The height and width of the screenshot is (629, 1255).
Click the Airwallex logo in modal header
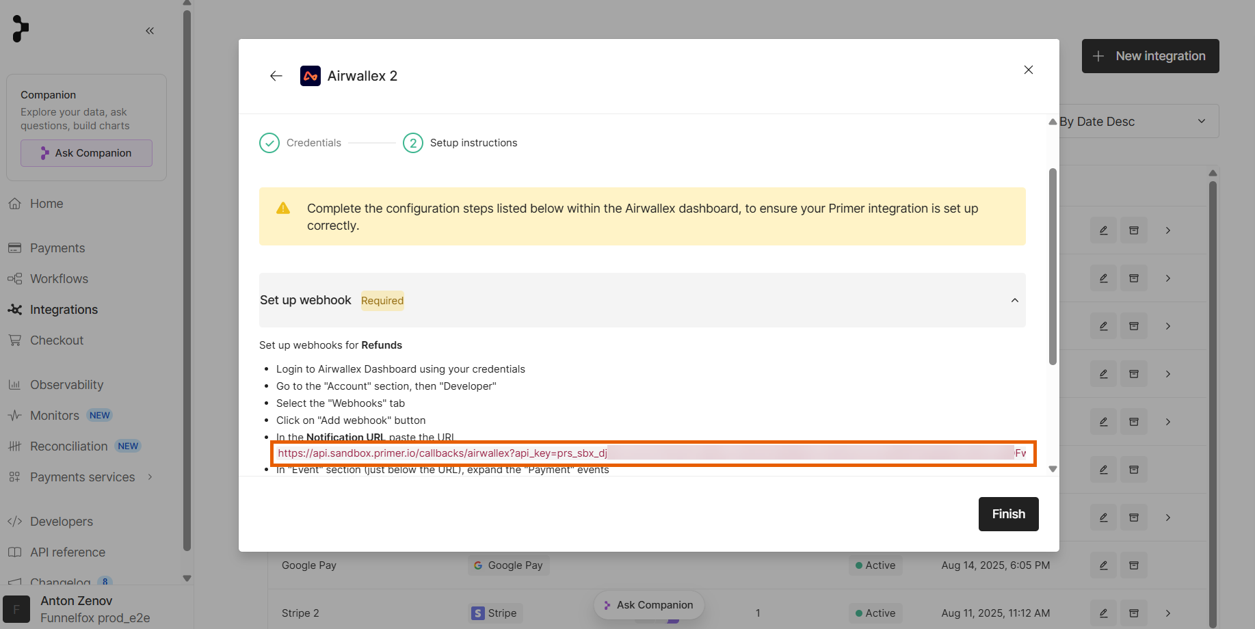pos(311,76)
